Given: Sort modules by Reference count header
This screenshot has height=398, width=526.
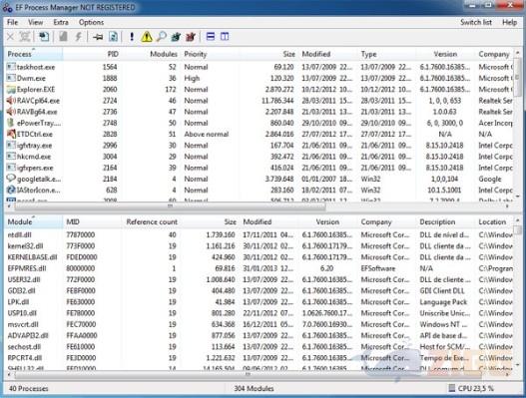Looking at the screenshot, I should pyautogui.click(x=151, y=222).
